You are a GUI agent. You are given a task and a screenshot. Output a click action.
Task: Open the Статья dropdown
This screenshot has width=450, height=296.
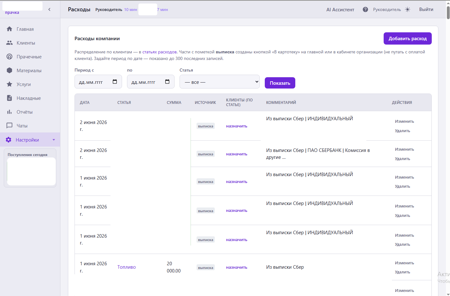[x=219, y=82]
